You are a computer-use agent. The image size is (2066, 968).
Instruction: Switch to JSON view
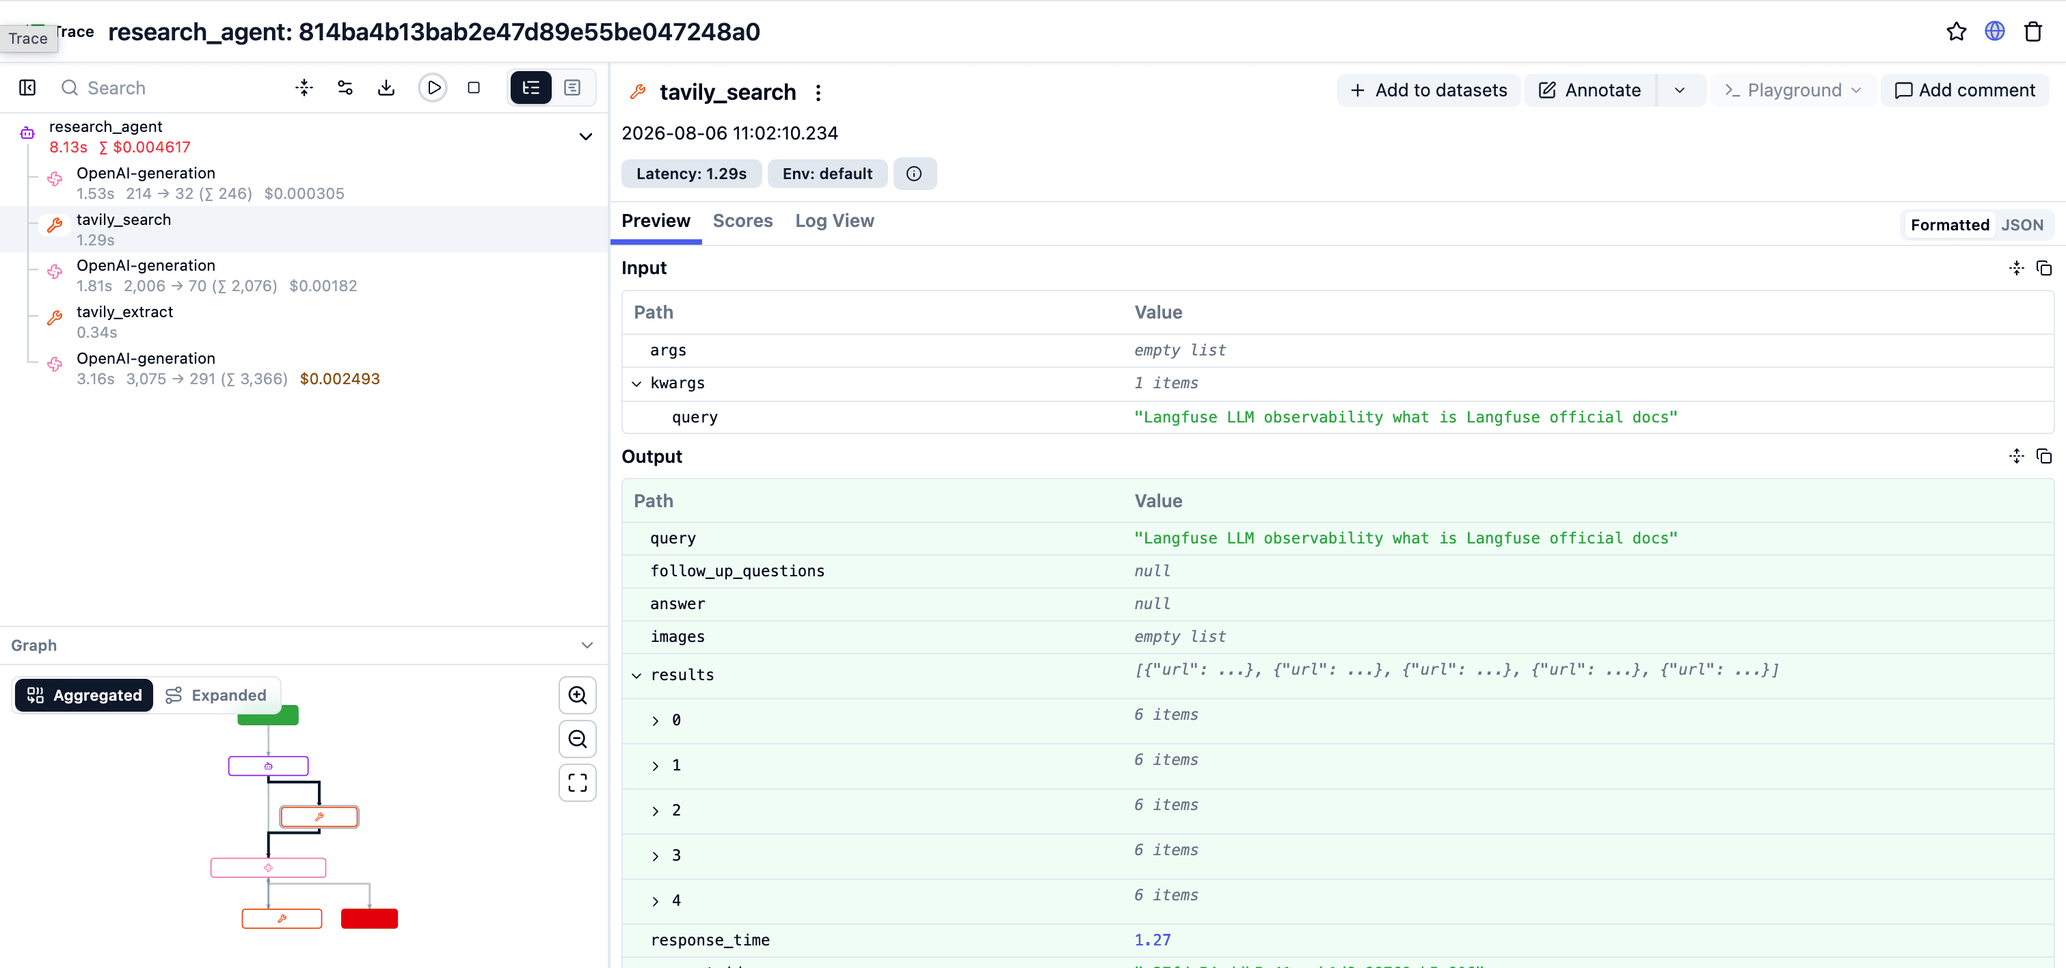point(2022,226)
